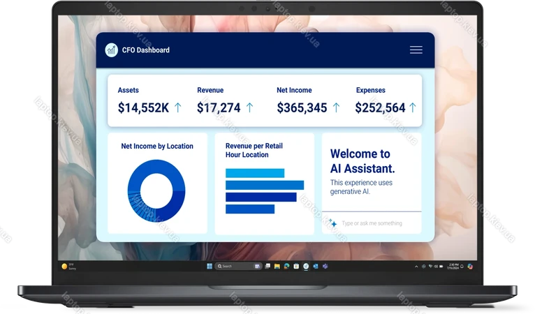This screenshot has width=535, height=314.
Task: Open File Explorer from the taskbar
Action: point(277,267)
